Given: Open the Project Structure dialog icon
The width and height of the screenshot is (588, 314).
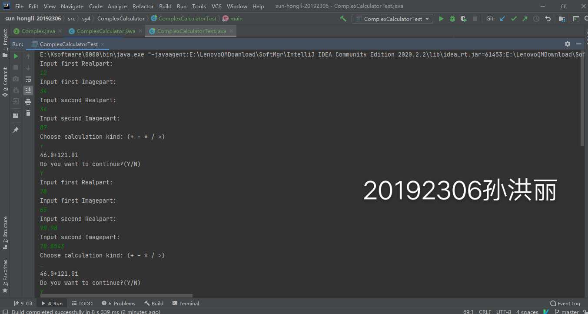Looking at the screenshot, I should point(562,19).
